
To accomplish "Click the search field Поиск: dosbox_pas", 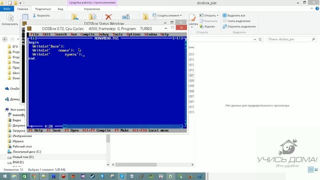I will pyautogui.click(x=291, y=39).
